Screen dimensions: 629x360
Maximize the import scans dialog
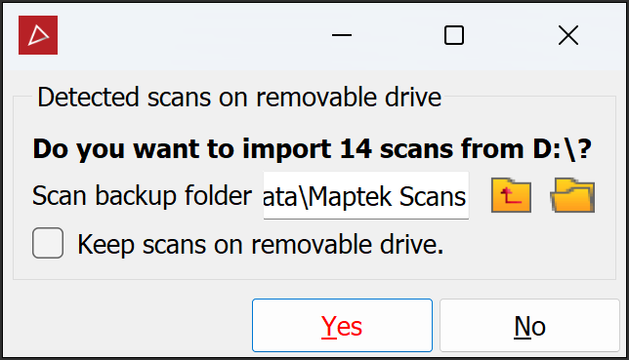pos(454,35)
